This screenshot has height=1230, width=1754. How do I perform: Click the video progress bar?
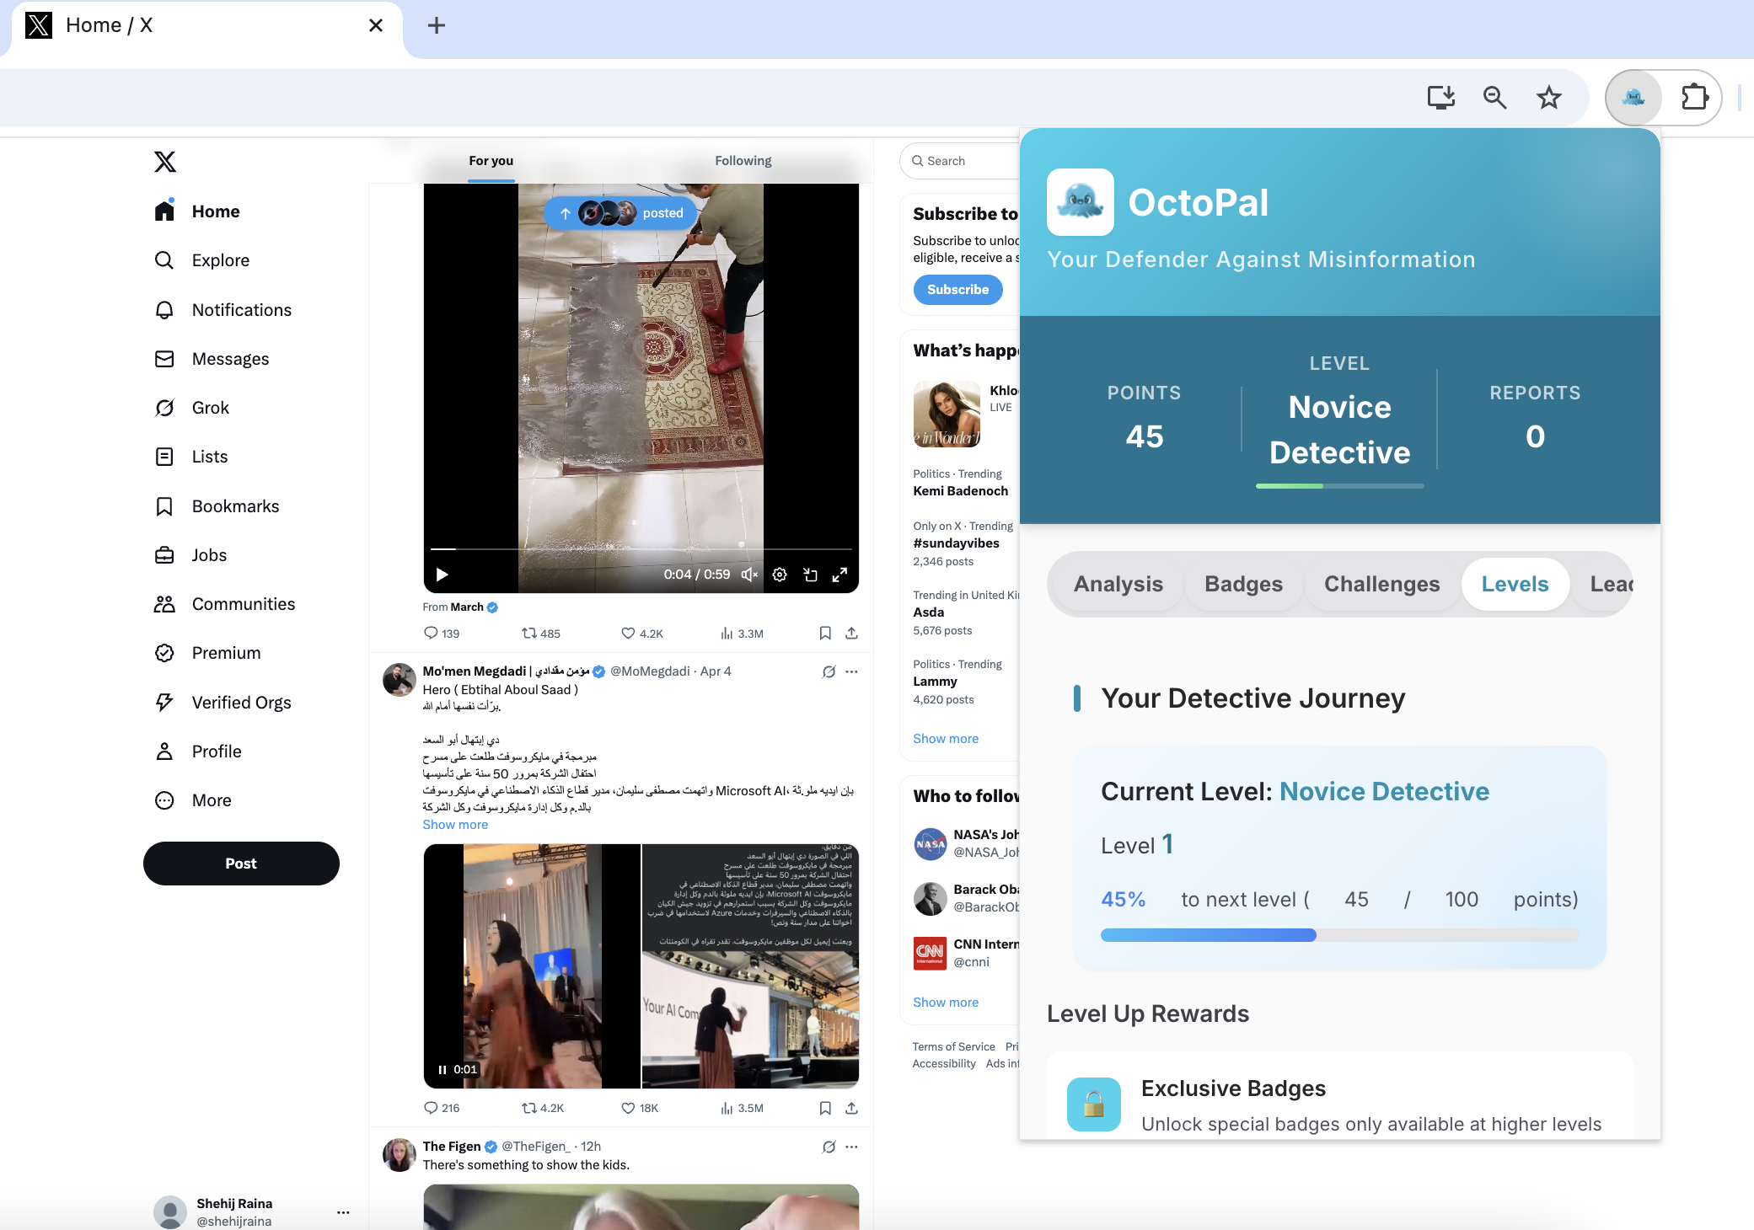[x=641, y=549]
